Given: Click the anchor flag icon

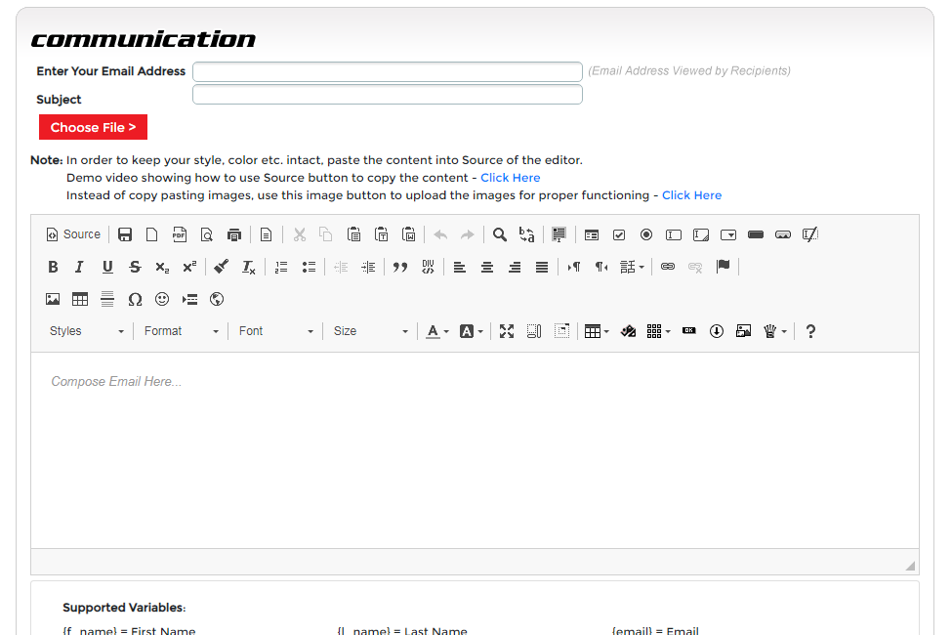Looking at the screenshot, I should tap(723, 267).
